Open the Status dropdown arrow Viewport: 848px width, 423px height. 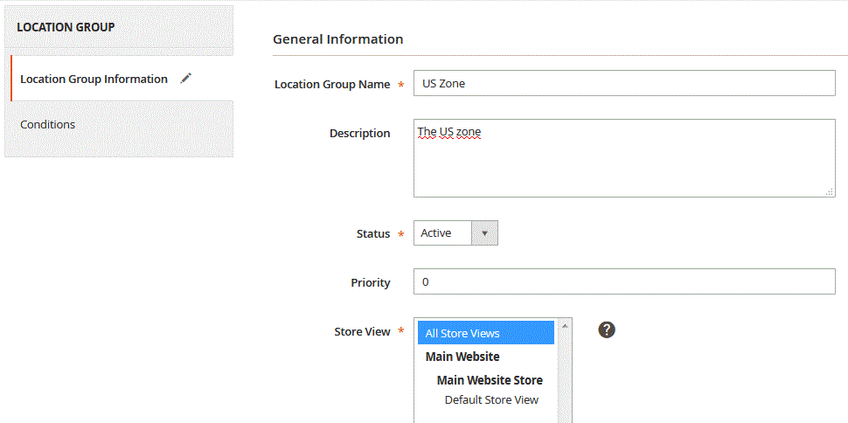tap(484, 233)
